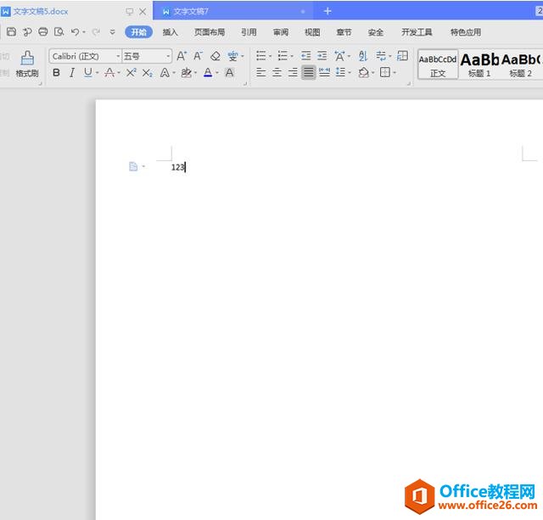This screenshot has width=543, height=520.
Task: Click the Clear Formatting eraser icon
Action: point(216,56)
